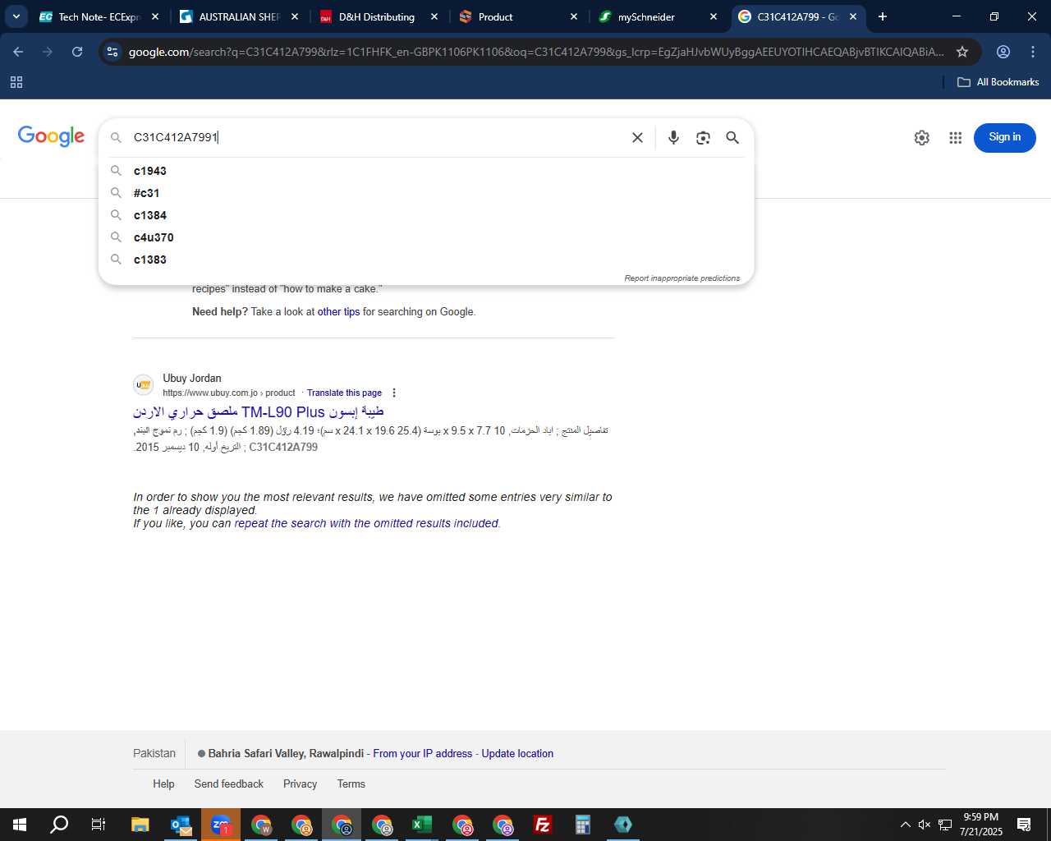Open Excel from taskbar
The width and height of the screenshot is (1051, 841).
point(422,825)
